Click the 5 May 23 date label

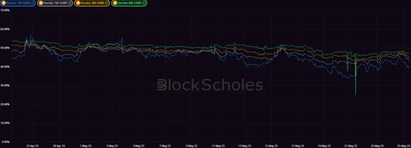(138, 146)
